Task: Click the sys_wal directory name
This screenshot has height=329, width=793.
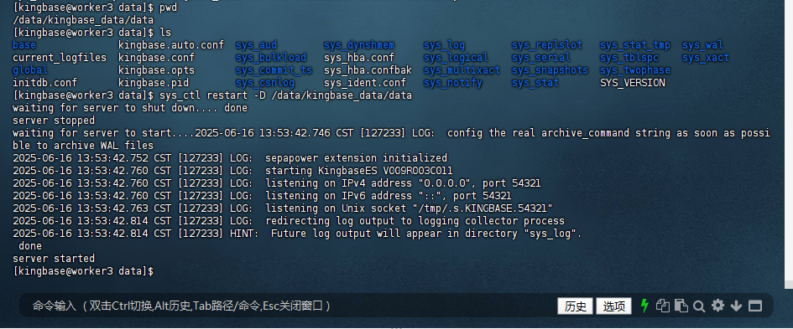Action: pyautogui.click(x=703, y=45)
